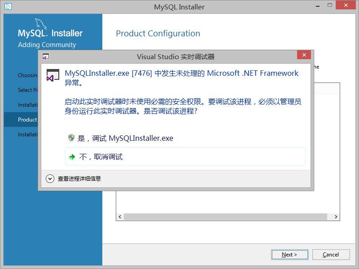Screen dimensions: 359x269
Task: Choose 是，调试 MySQLInstaller.exe option
Action: 121,138
